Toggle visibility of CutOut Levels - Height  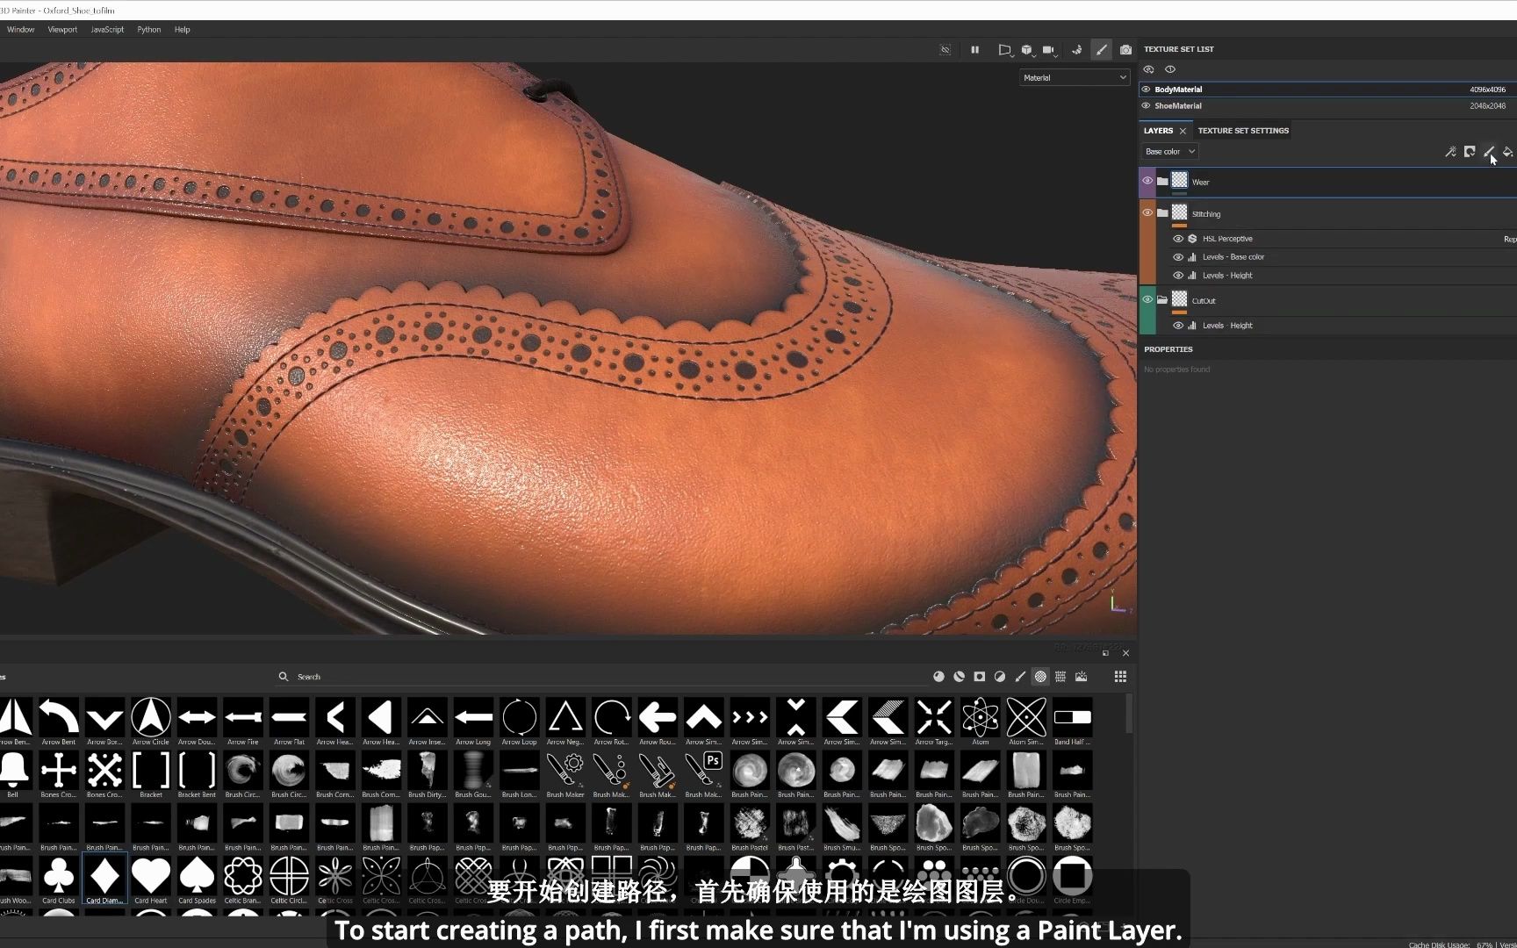point(1178,326)
